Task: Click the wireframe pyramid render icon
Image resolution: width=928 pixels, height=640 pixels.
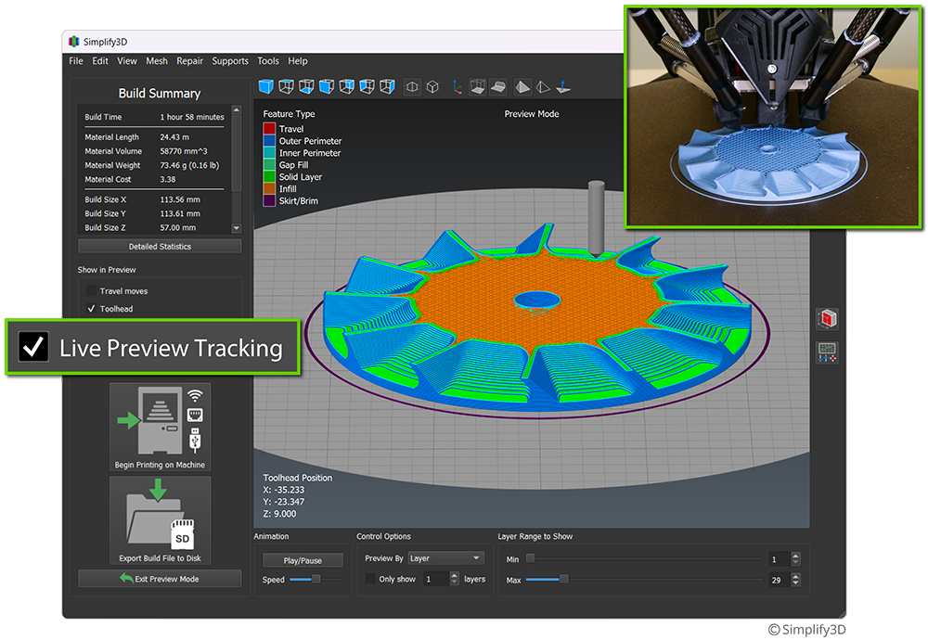Action: (x=542, y=87)
